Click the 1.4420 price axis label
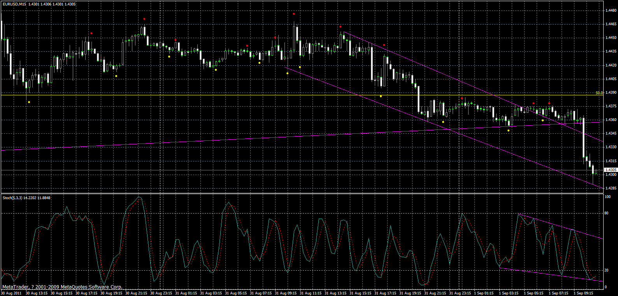This screenshot has width=618, height=296. click(611, 65)
